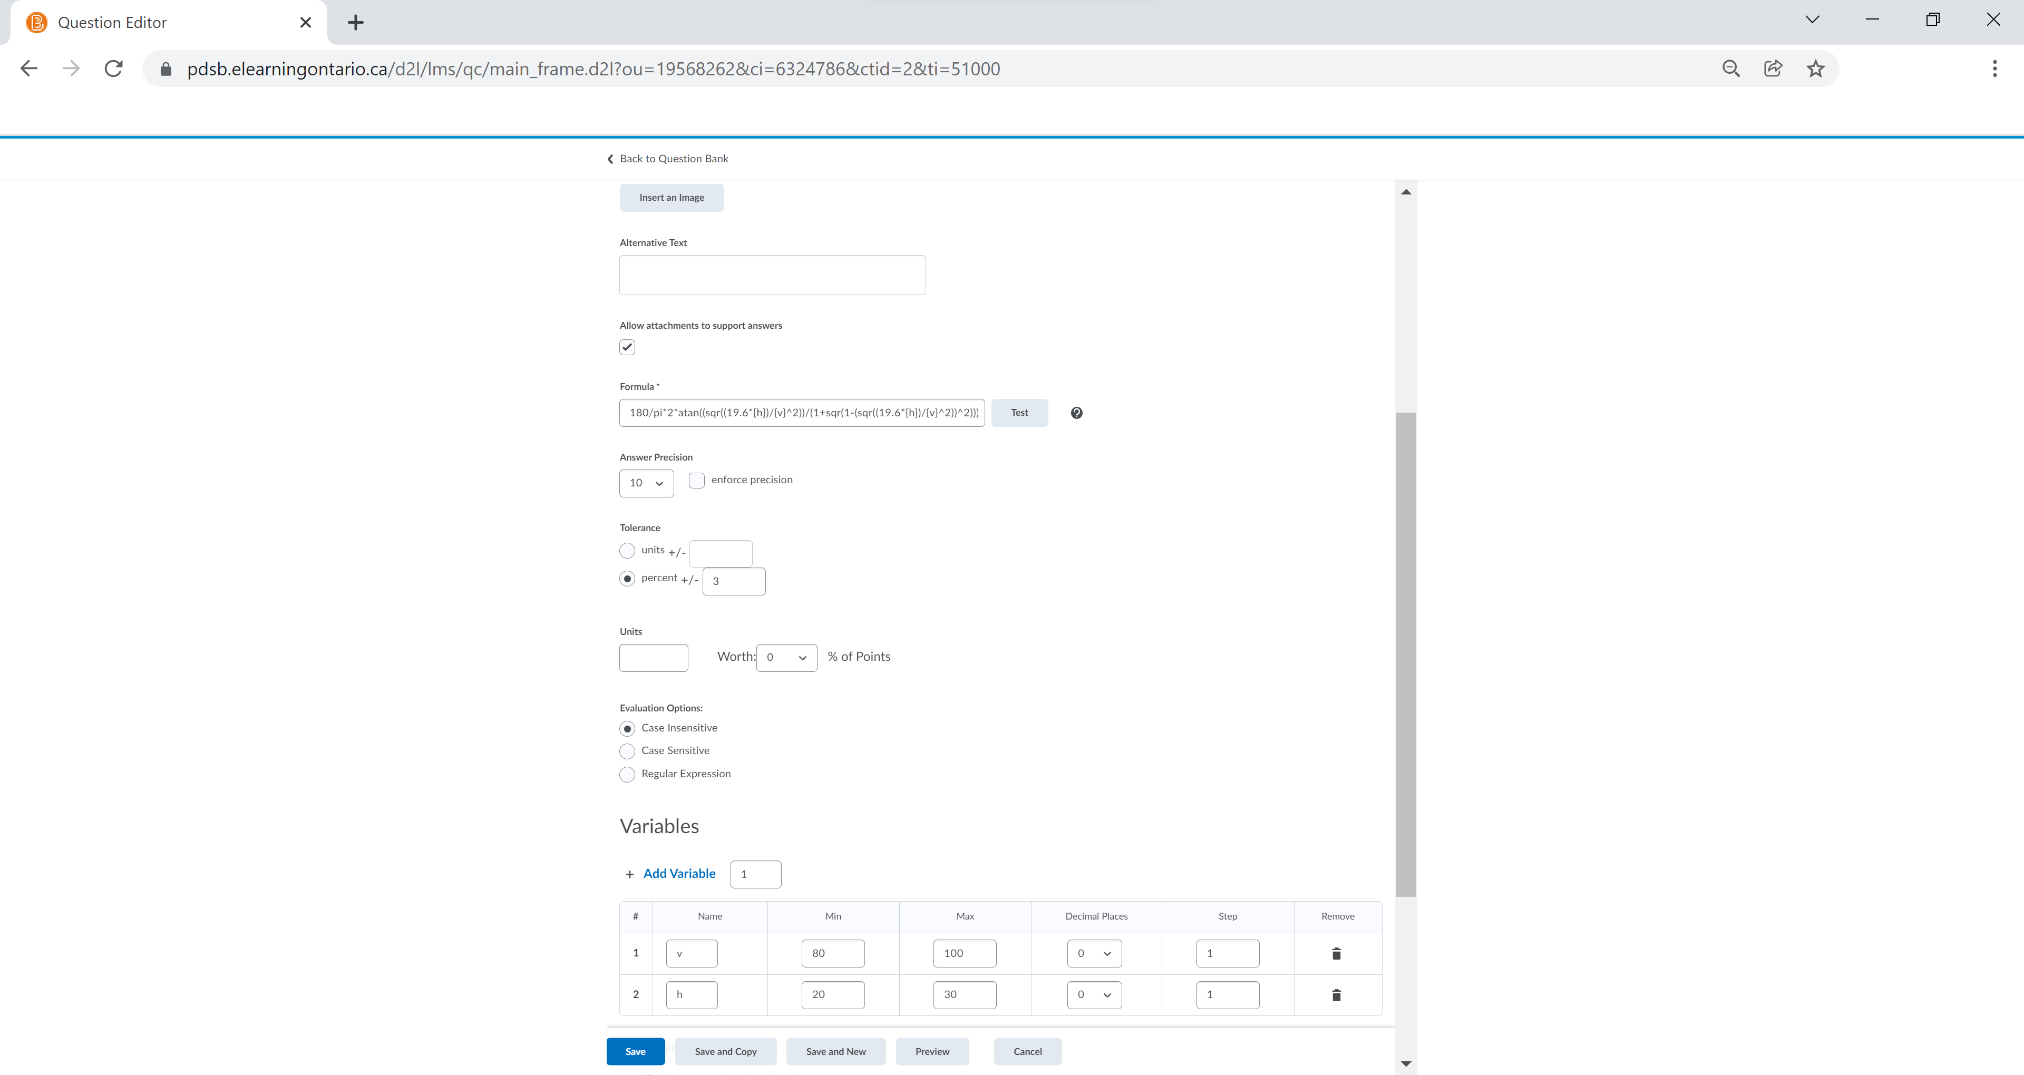Open the Worth percent dropdown
This screenshot has width=2024, height=1075.
tap(786, 658)
